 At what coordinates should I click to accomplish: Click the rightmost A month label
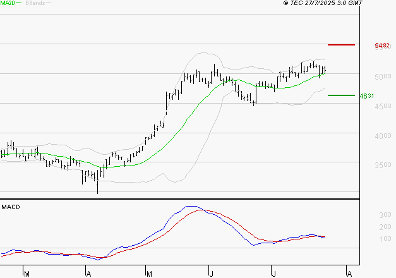point(348,274)
